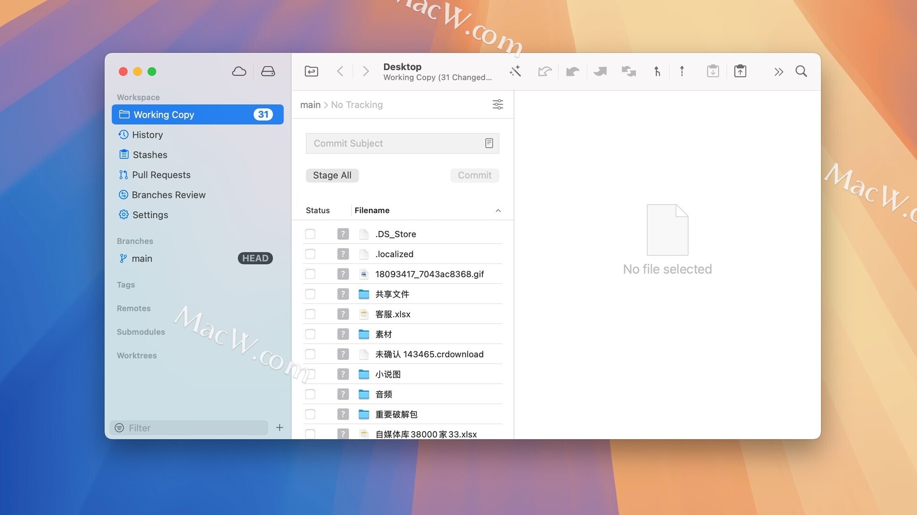Toggle Filename column sort arrow

[x=498, y=211]
